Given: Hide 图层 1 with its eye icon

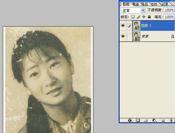Looking at the screenshot, I should coord(123,26).
